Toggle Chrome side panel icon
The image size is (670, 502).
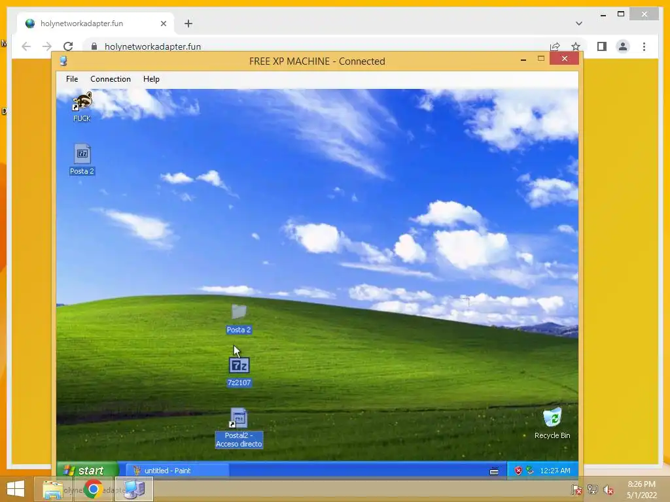coord(602,46)
